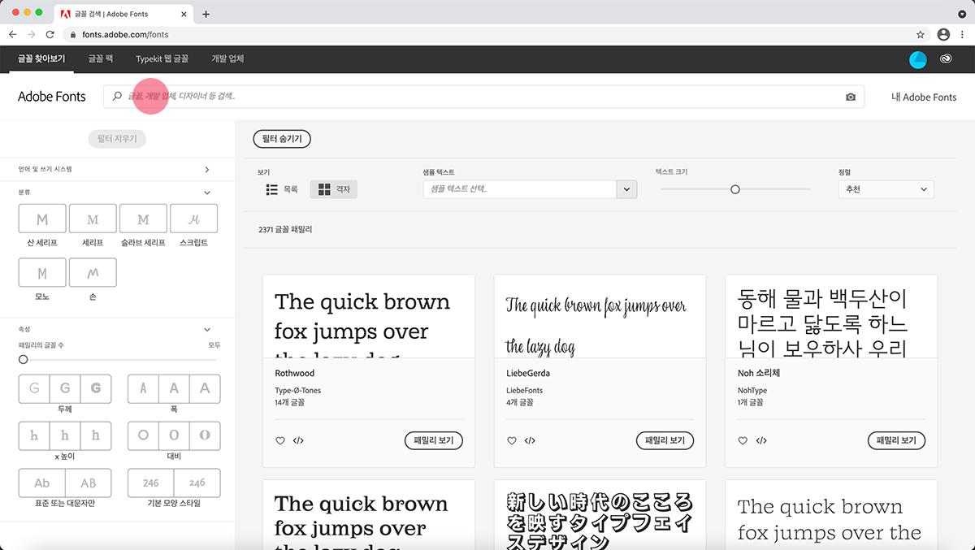Choose wide width in 폭
This screenshot has height=550, width=975.
tap(205, 388)
